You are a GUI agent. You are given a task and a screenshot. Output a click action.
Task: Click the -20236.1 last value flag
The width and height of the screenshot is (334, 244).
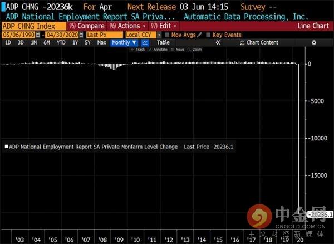(321, 214)
